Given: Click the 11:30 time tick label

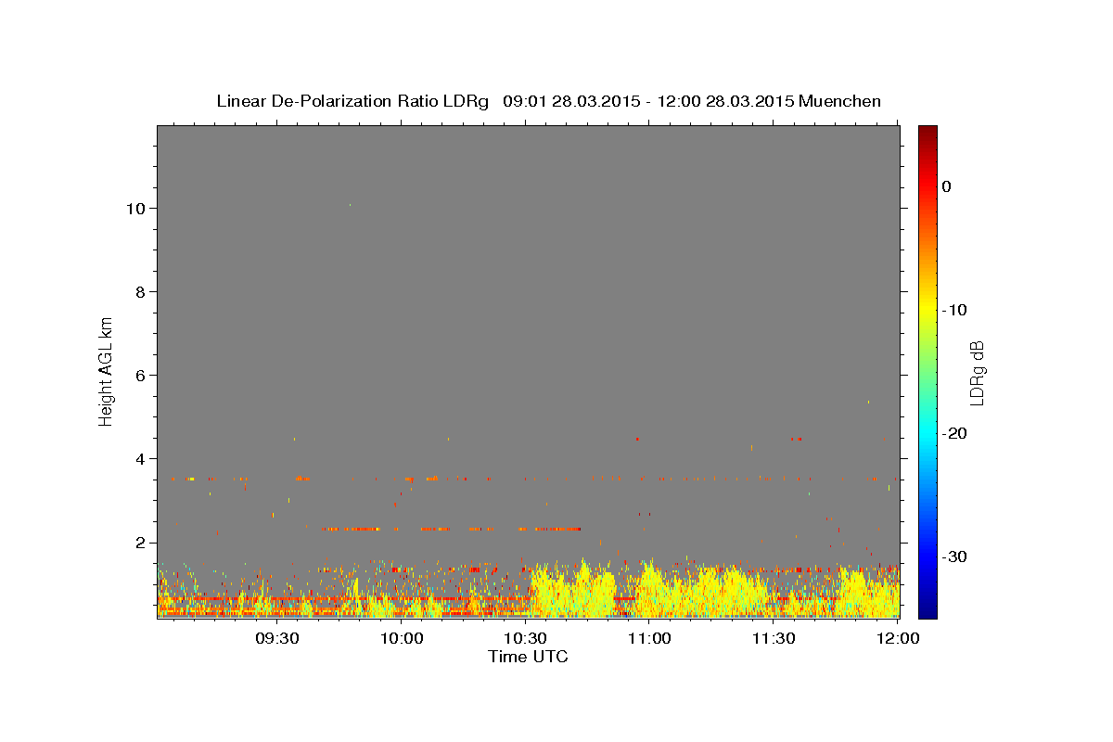Looking at the screenshot, I should tap(774, 638).
